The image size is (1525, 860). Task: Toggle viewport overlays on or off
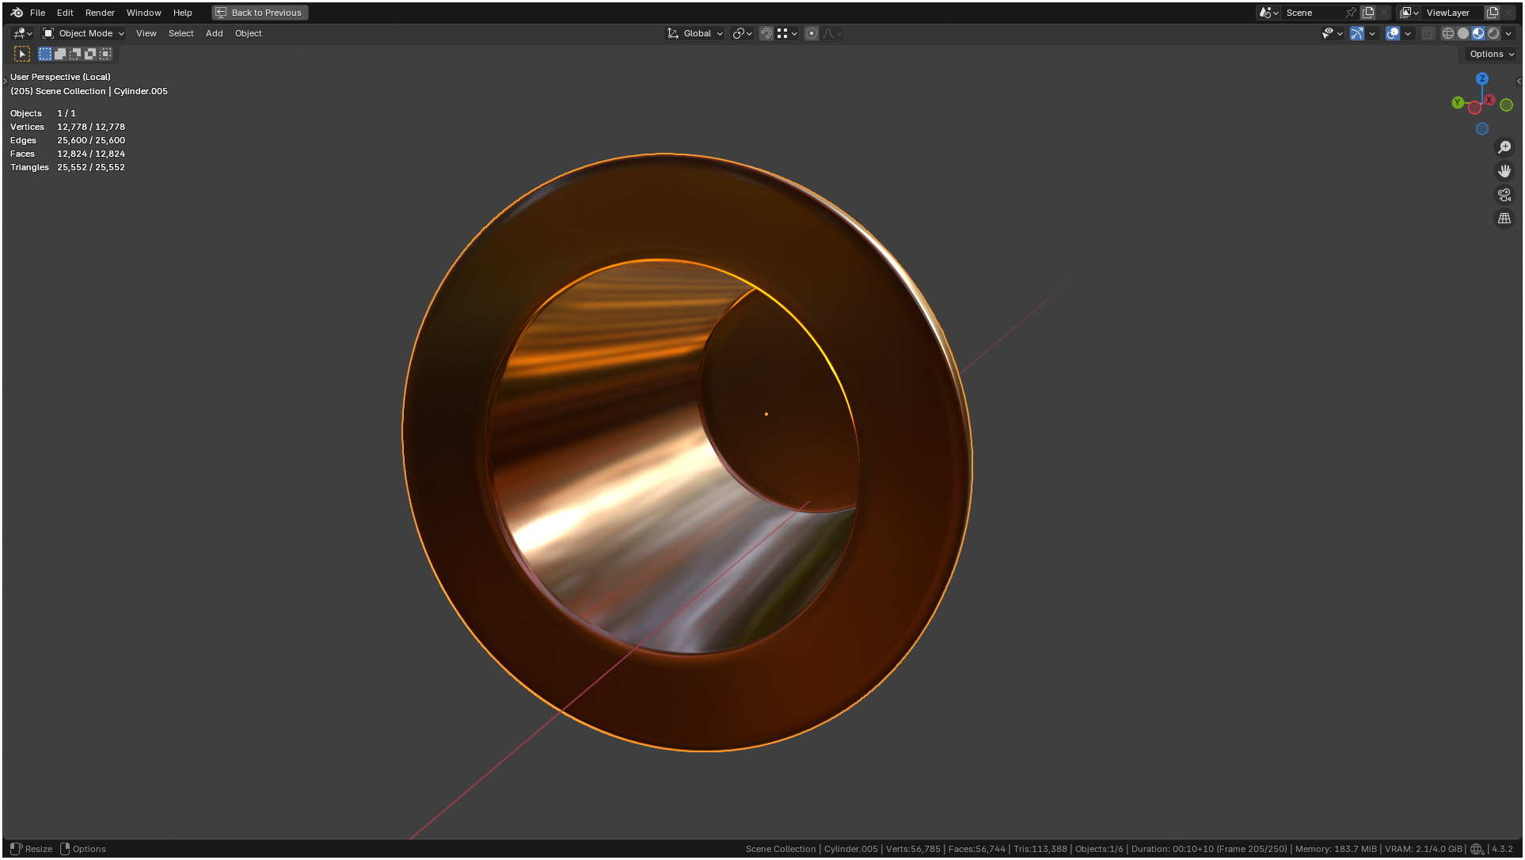[x=1393, y=33]
